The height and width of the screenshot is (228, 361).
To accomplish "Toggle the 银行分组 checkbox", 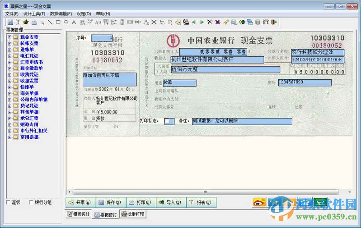I will pyautogui.click(x=31, y=202).
